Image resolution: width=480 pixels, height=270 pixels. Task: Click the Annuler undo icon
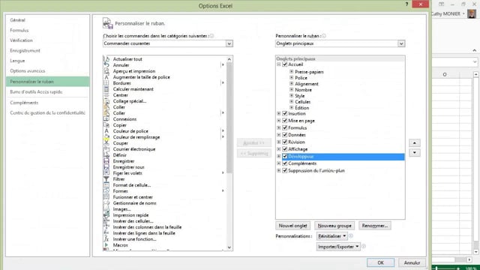coord(106,65)
